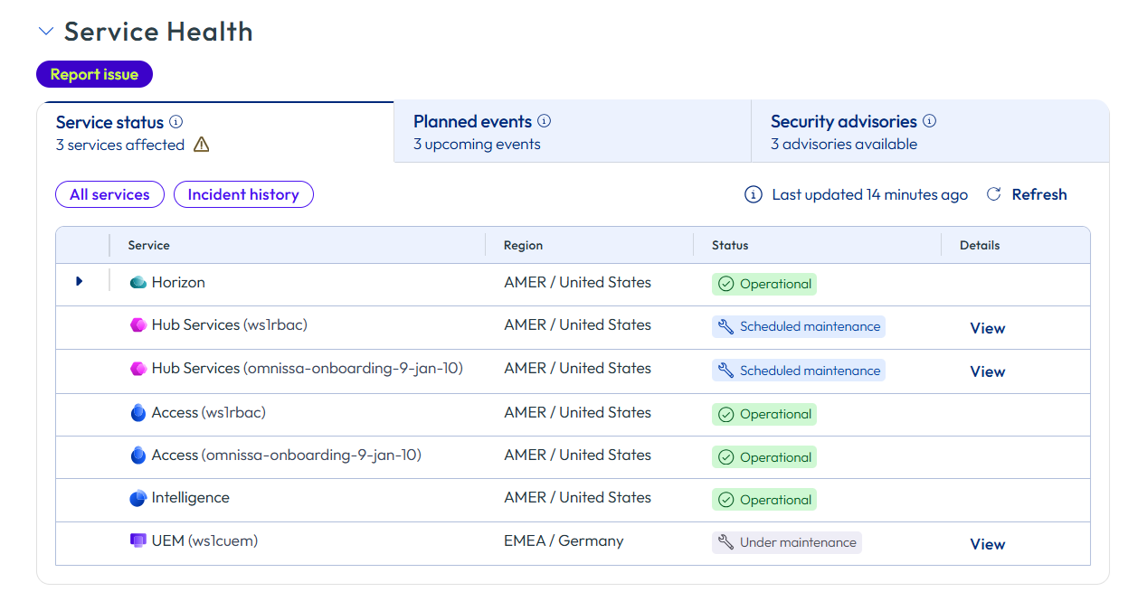Click the Under maintenance status badge

coord(787,542)
